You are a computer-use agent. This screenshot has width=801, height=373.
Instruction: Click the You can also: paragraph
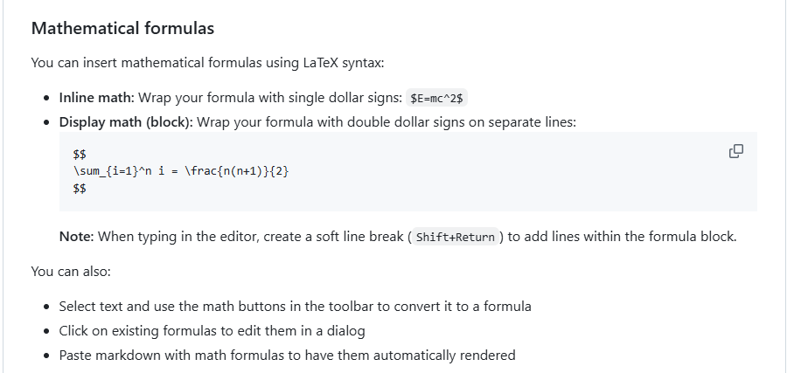click(x=71, y=271)
